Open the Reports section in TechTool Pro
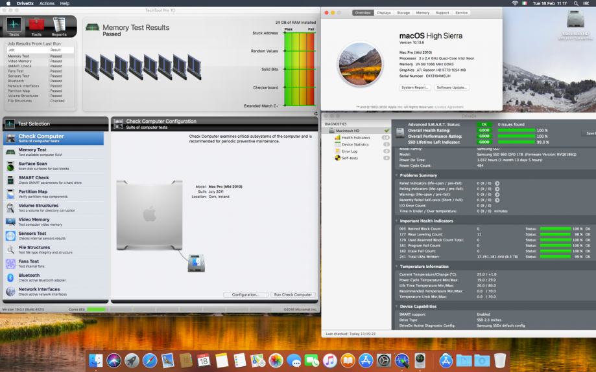 tap(59, 27)
